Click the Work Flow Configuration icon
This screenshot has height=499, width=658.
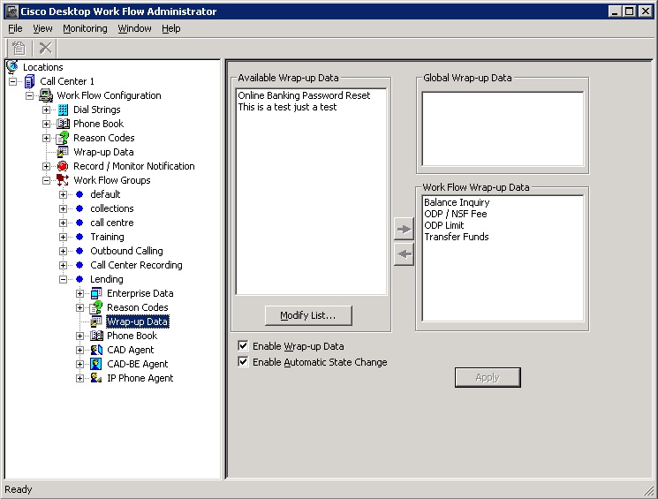point(46,95)
